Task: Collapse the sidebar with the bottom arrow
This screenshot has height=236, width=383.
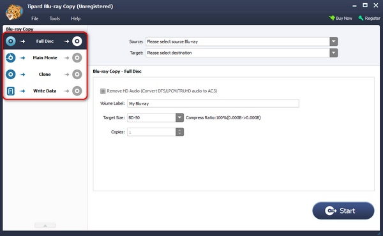Action: [x=45, y=226]
